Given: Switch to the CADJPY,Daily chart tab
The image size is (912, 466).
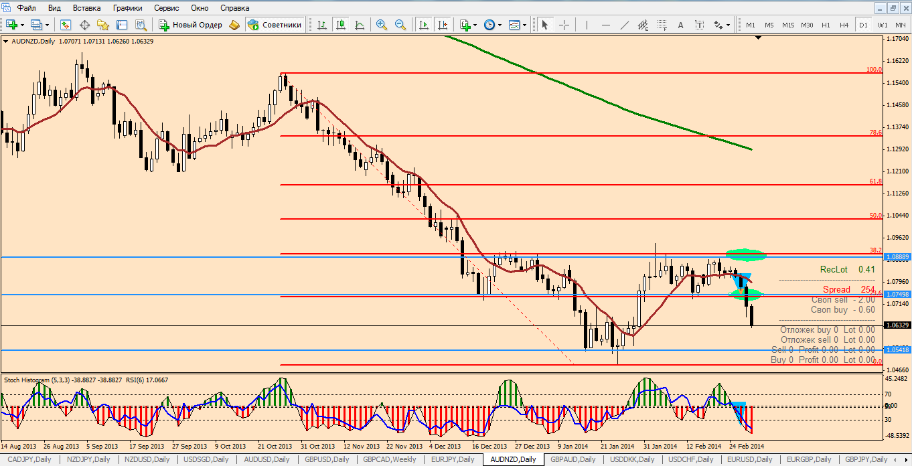Looking at the screenshot, I should point(29,459).
